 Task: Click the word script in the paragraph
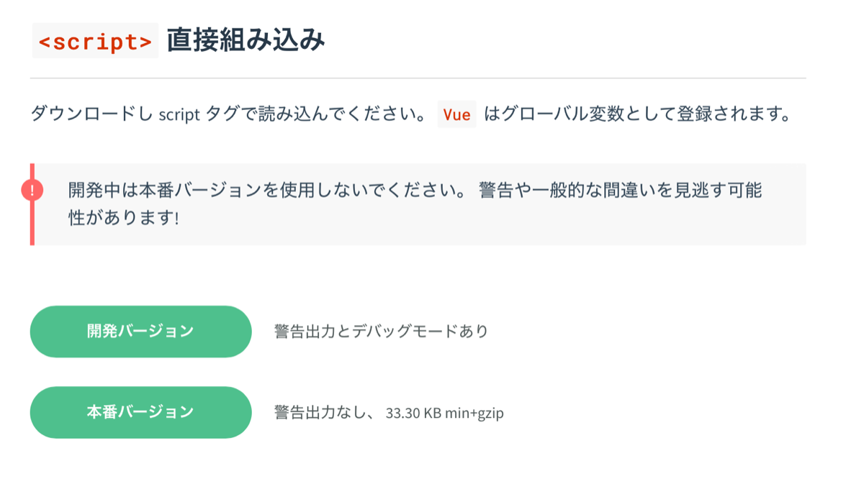point(179,115)
